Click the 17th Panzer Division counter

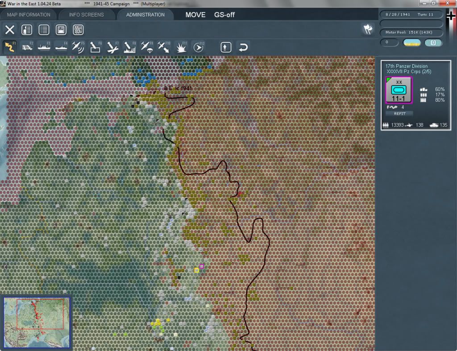pos(399,90)
